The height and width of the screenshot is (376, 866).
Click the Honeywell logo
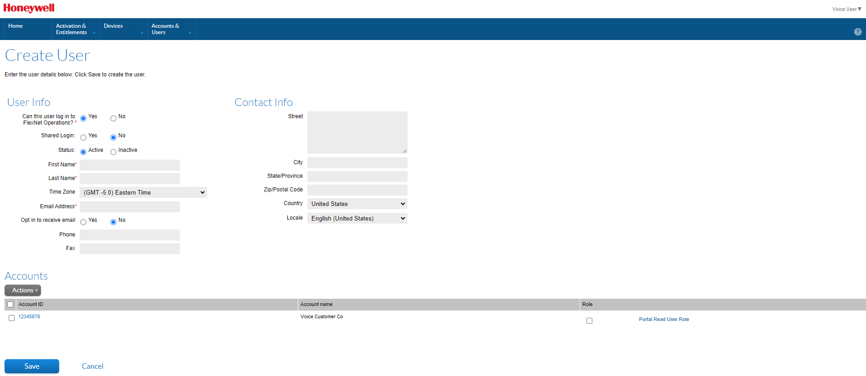(x=29, y=8)
